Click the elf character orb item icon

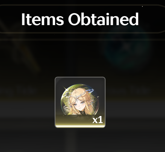pos(80,100)
